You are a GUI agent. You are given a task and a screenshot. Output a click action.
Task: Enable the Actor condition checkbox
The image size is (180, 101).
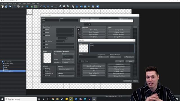(x=44, y=47)
